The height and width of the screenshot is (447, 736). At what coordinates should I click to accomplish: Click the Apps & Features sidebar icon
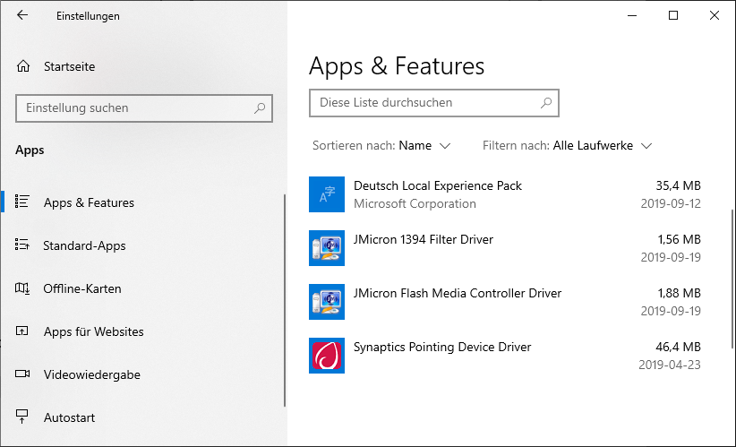22,202
